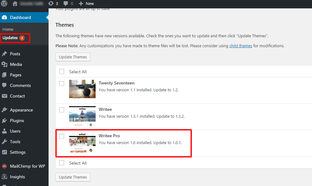The image size is (312, 186).
Task: Open the comments bubble icon in admin bar
Action: tap(65, 4)
